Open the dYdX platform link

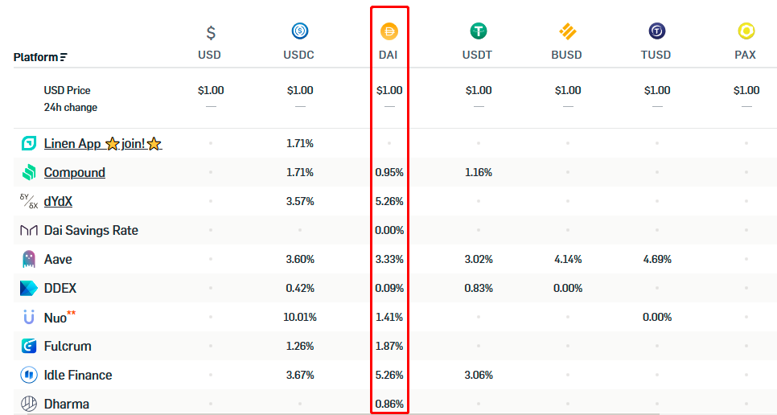[x=58, y=201]
